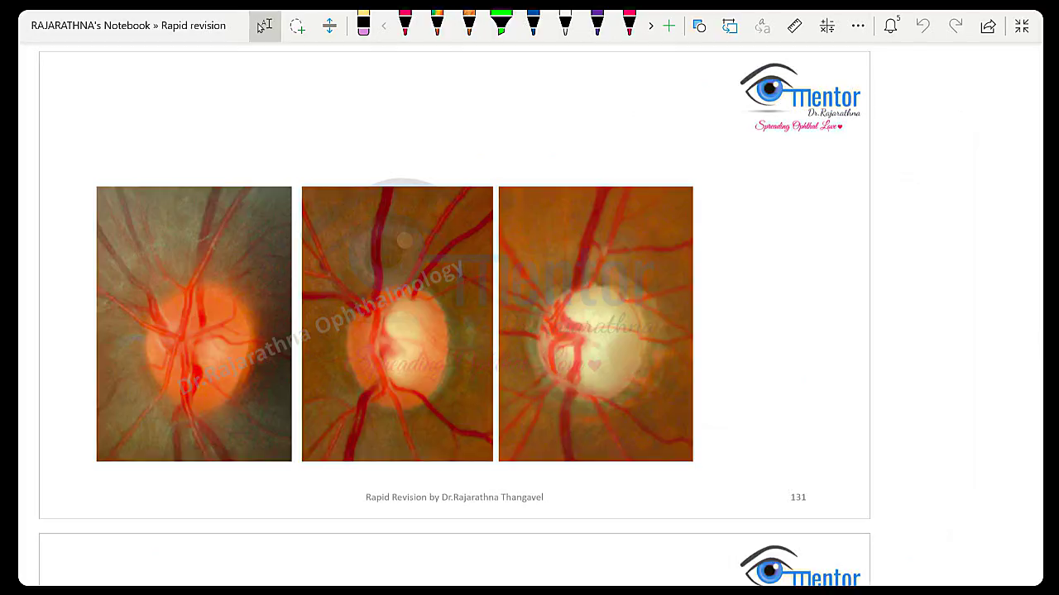Click the Ink to Shape icon
Screen dimensions: 1059x595
(730, 26)
